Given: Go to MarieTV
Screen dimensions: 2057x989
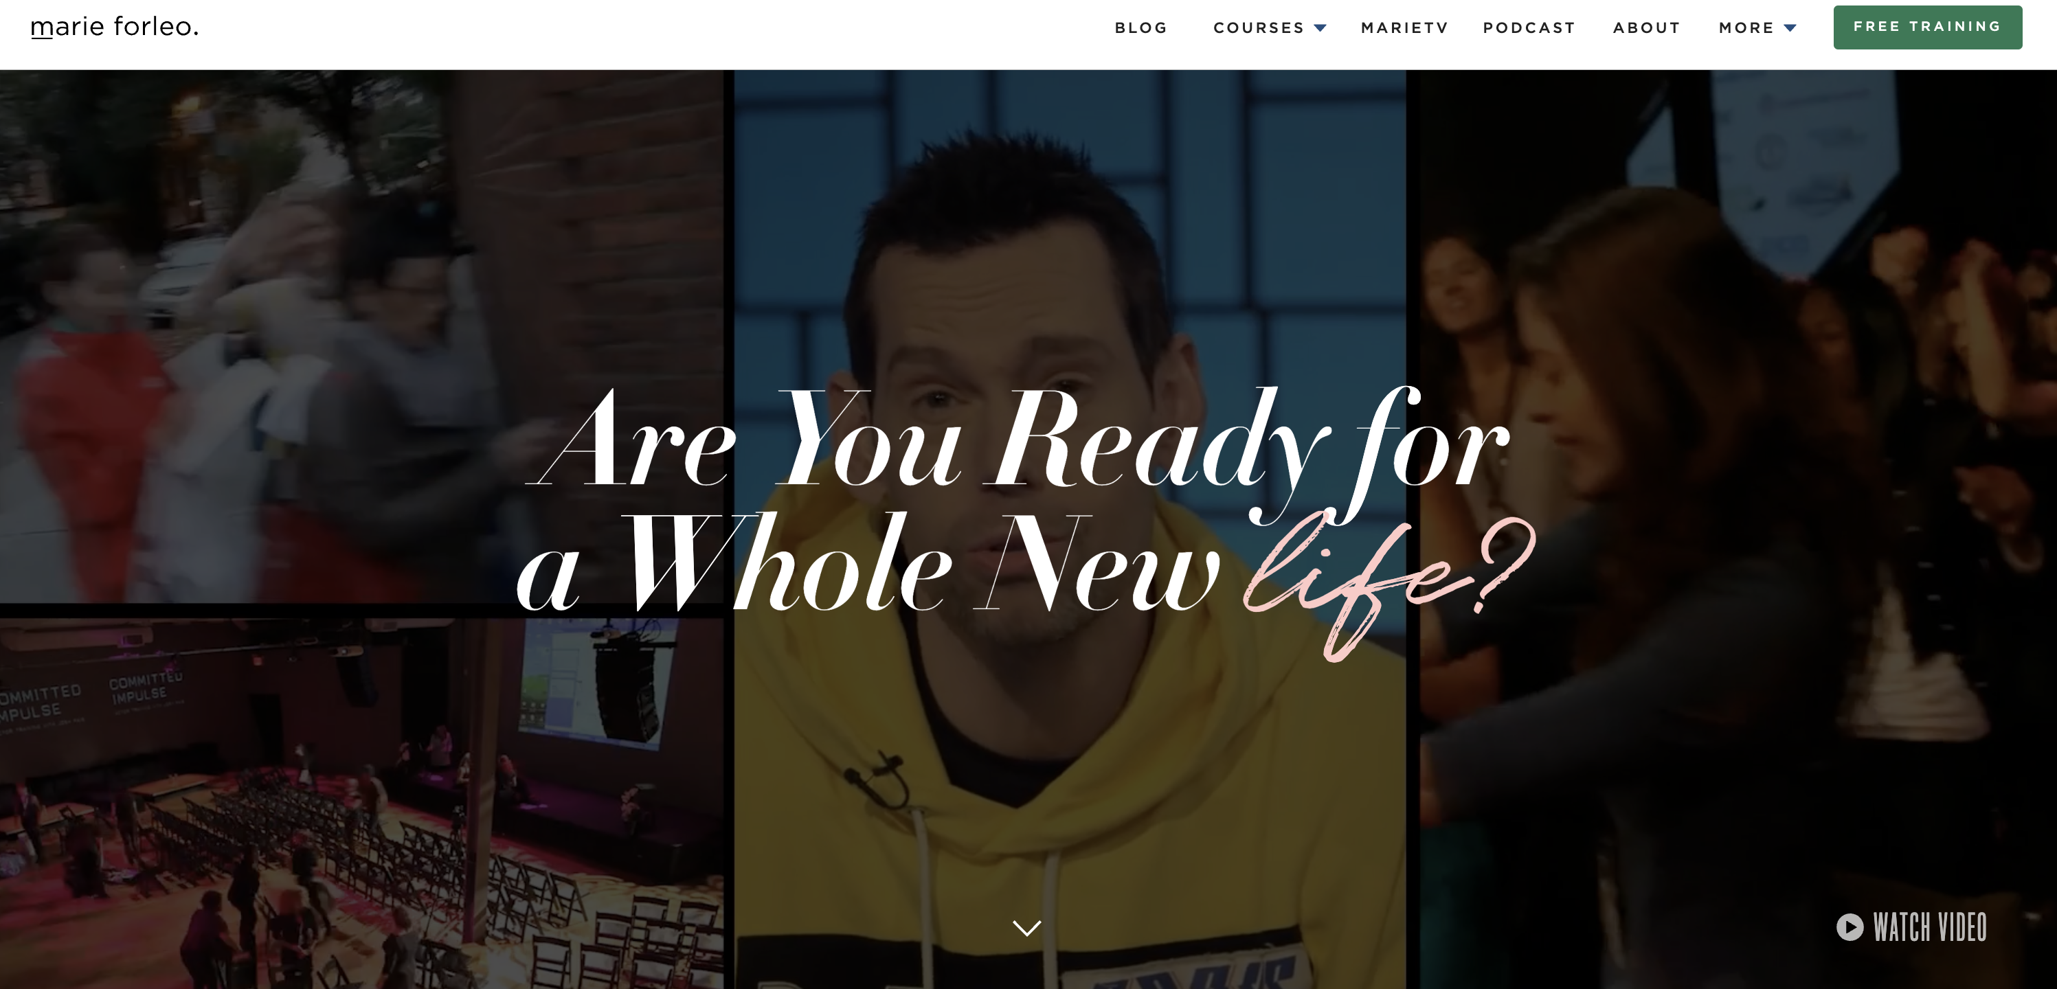Looking at the screenshot, I should 1404,28.
